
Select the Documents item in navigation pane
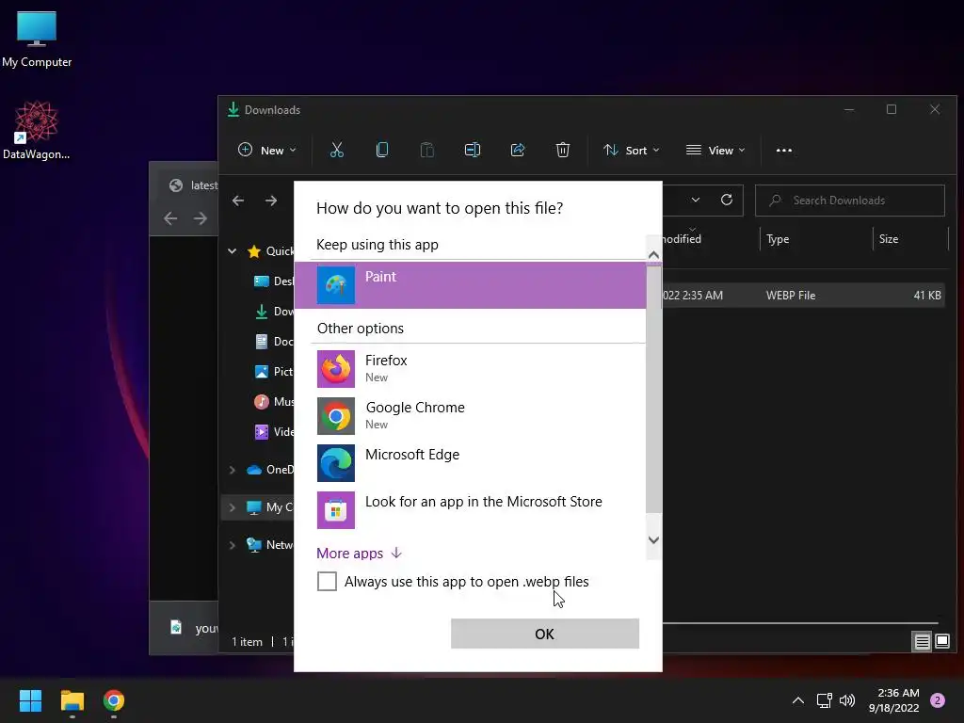coord(274,341)
